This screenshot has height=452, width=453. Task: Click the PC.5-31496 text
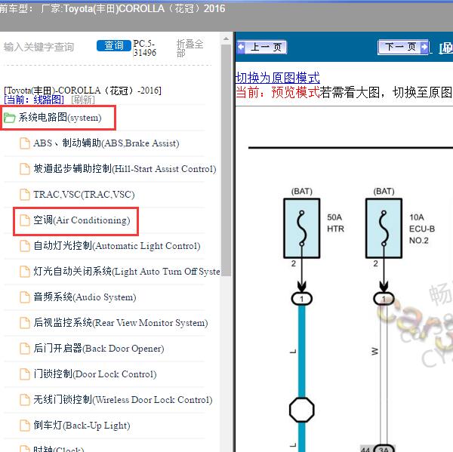[145, 48]
